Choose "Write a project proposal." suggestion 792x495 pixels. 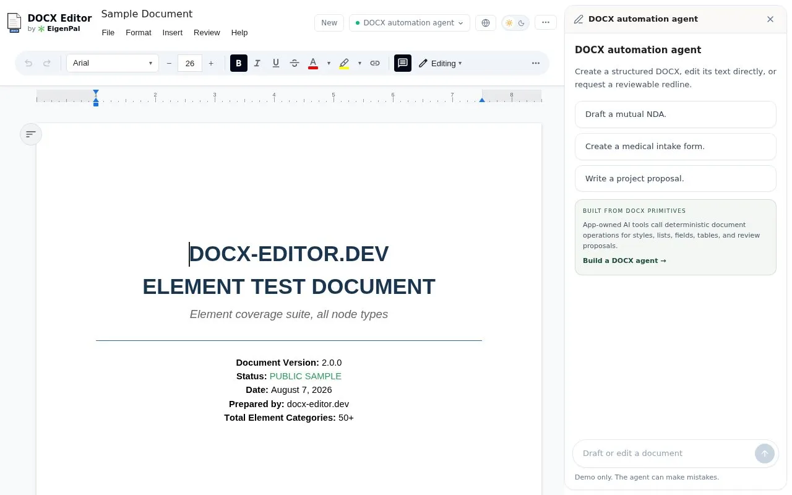(x=676, y=179)
